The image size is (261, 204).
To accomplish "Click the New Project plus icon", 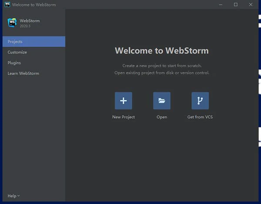I will [x=123, y=101].
